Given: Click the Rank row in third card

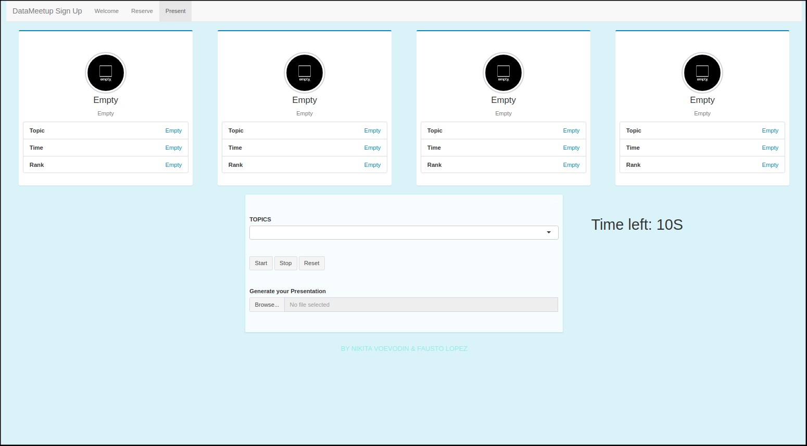Looking at the screenshot, I should pos(503,165).
